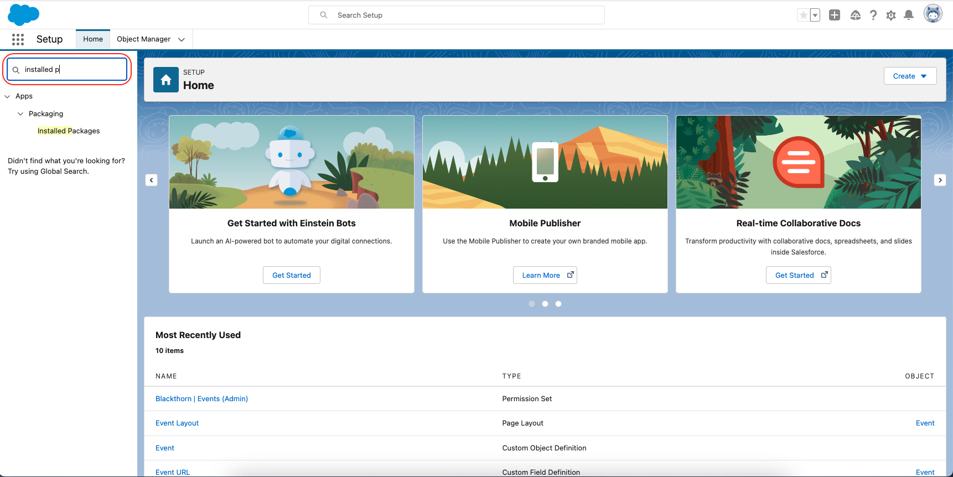Click the NAME column header
Image resolution: width=953 pixels, height=477 pixels.
click(x=166, y=376)
